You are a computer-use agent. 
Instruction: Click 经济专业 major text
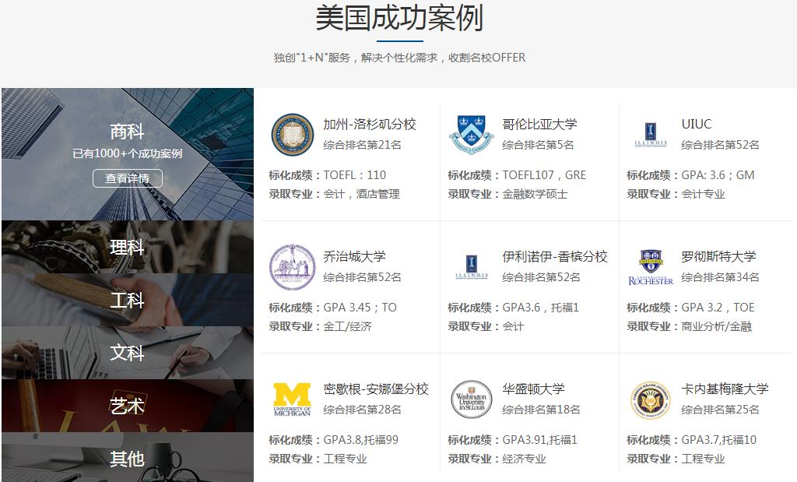(524, 459)
